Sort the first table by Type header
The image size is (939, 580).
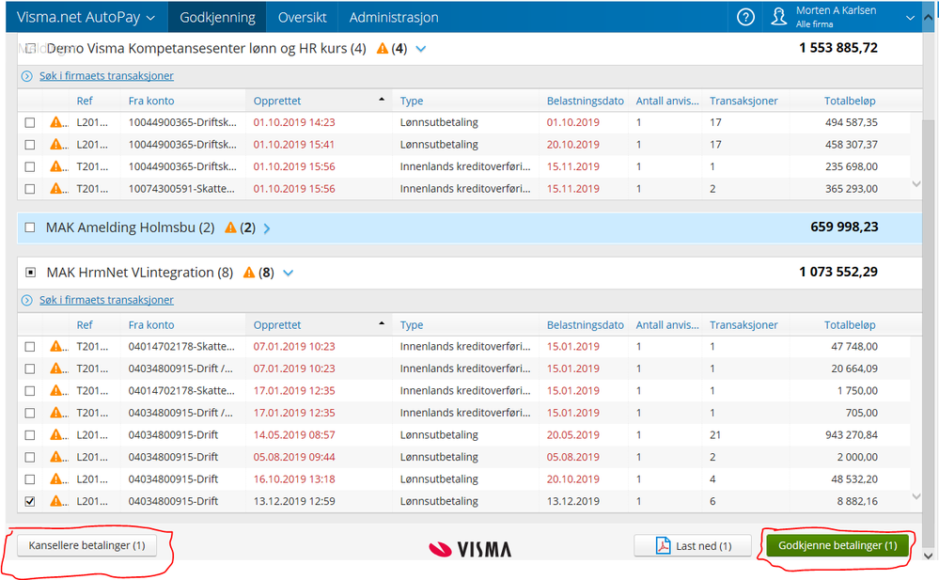click(x=412, y=101)
